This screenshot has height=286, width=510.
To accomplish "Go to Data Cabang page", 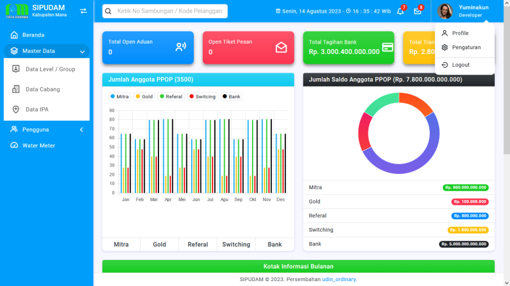I will [42, 89].
